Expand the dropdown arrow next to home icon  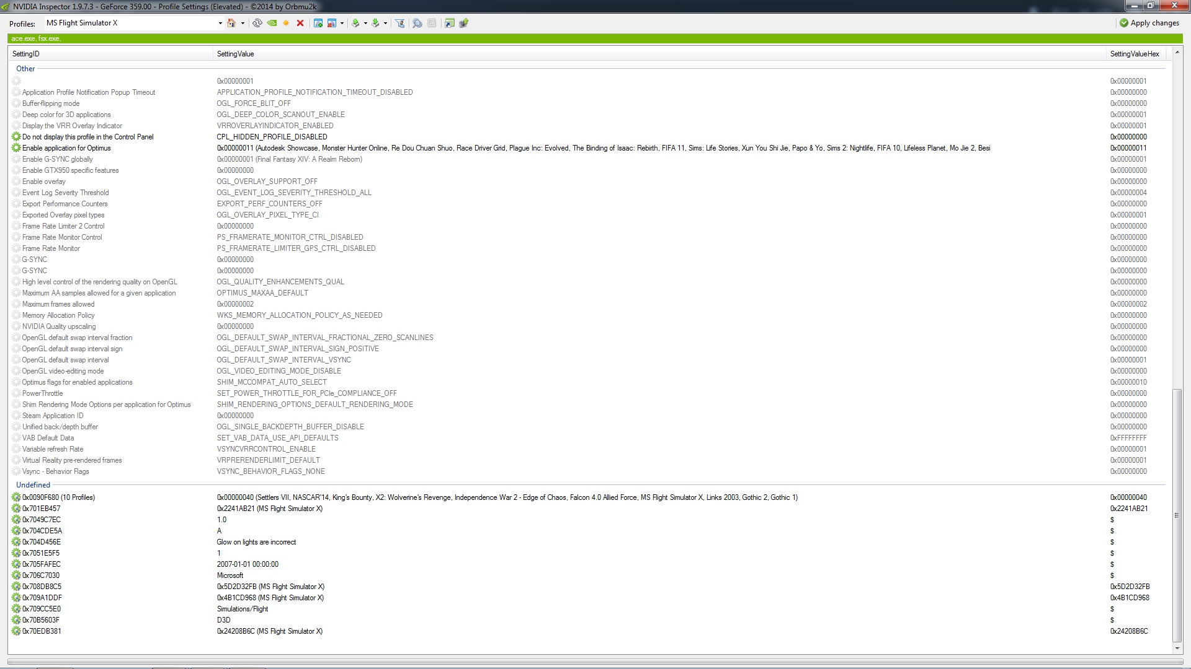pyautogui.click(x=243, y=24)
